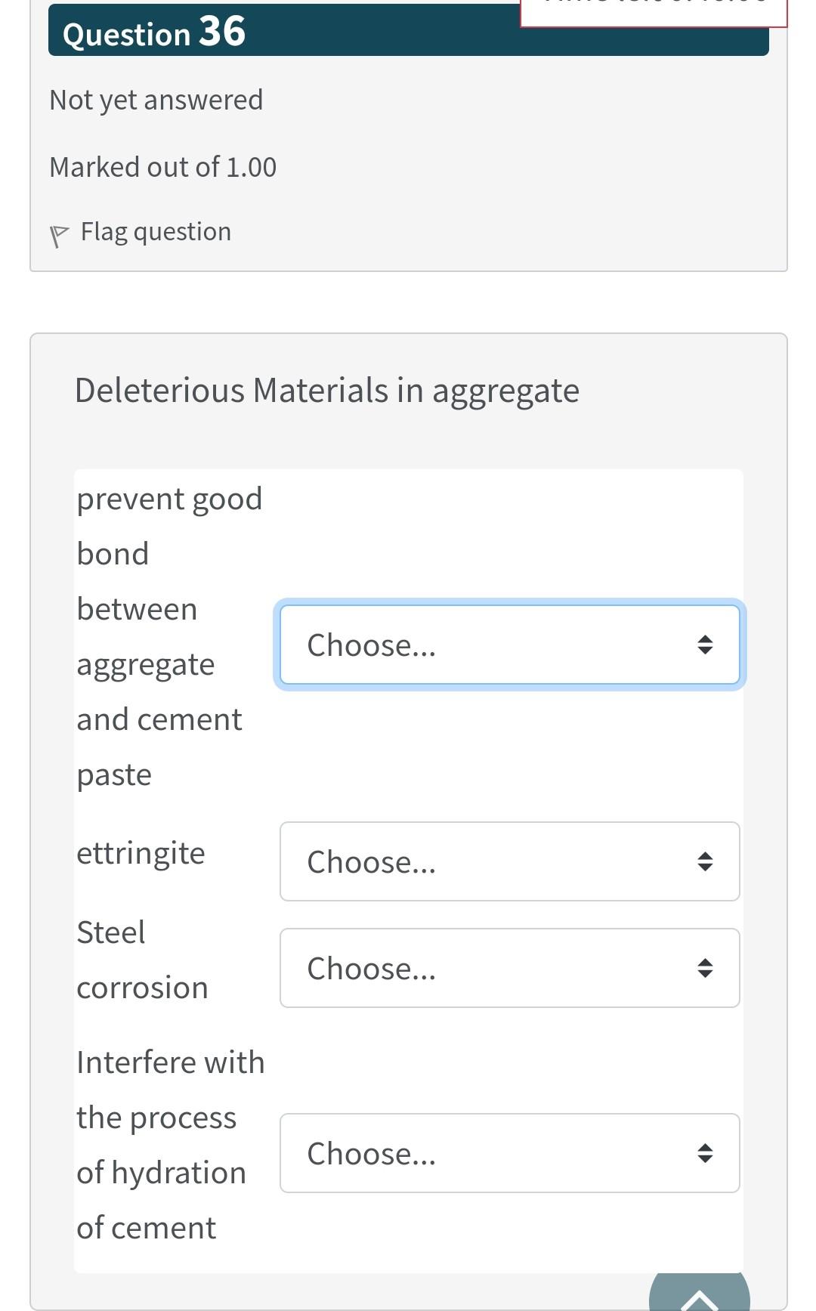
Task: Click the up-down arrows on the ettringite dropdown
Action: [x=705, y=861]
